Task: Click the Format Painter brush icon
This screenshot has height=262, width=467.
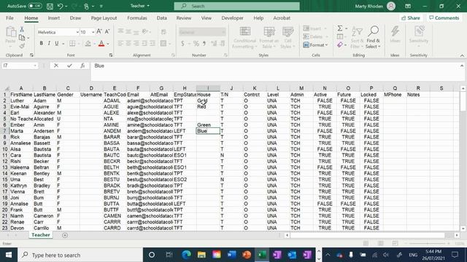Action: [x=22, y=46]
